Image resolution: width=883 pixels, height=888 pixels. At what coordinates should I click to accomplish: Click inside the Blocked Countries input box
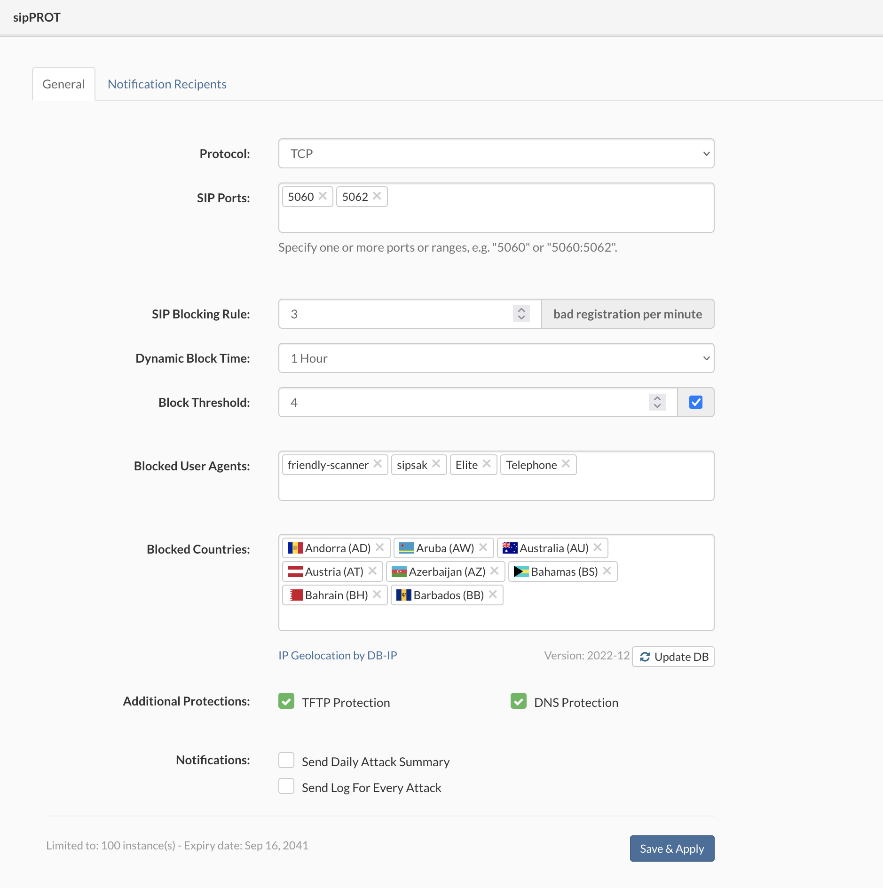(496, 617)
